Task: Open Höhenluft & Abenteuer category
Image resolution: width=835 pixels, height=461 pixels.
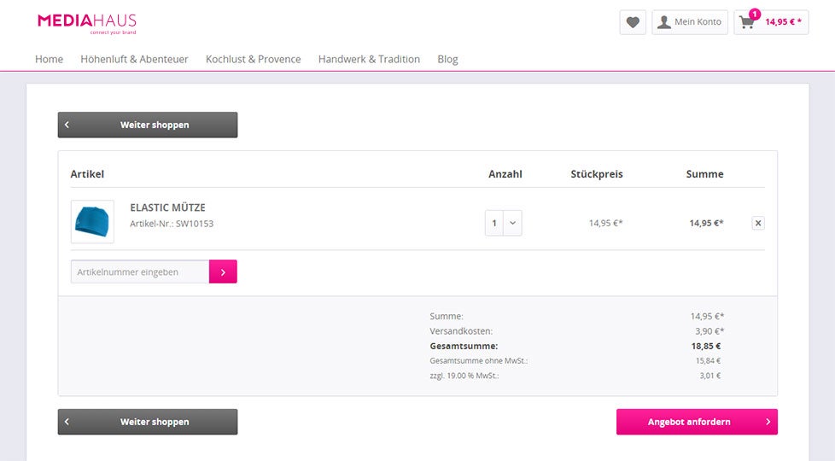Action: 134,59
